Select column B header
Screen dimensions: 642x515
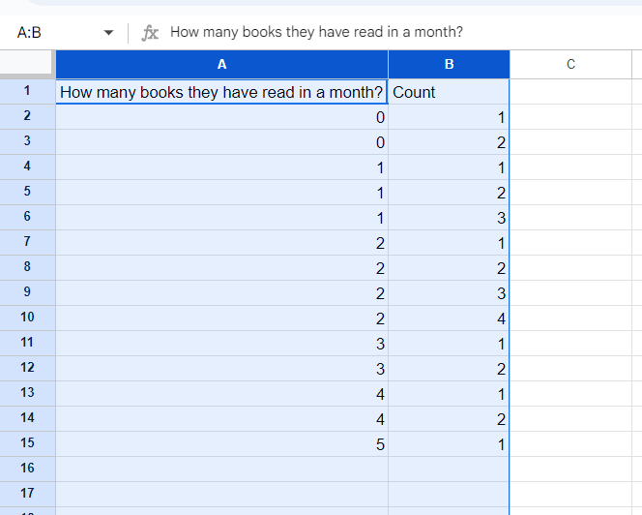pyautogui.click(x=449, y=65)
